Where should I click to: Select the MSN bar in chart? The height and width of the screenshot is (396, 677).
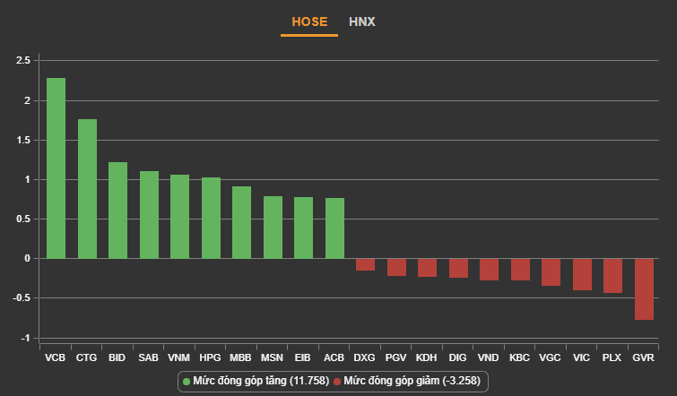click(x=273, y=228)
